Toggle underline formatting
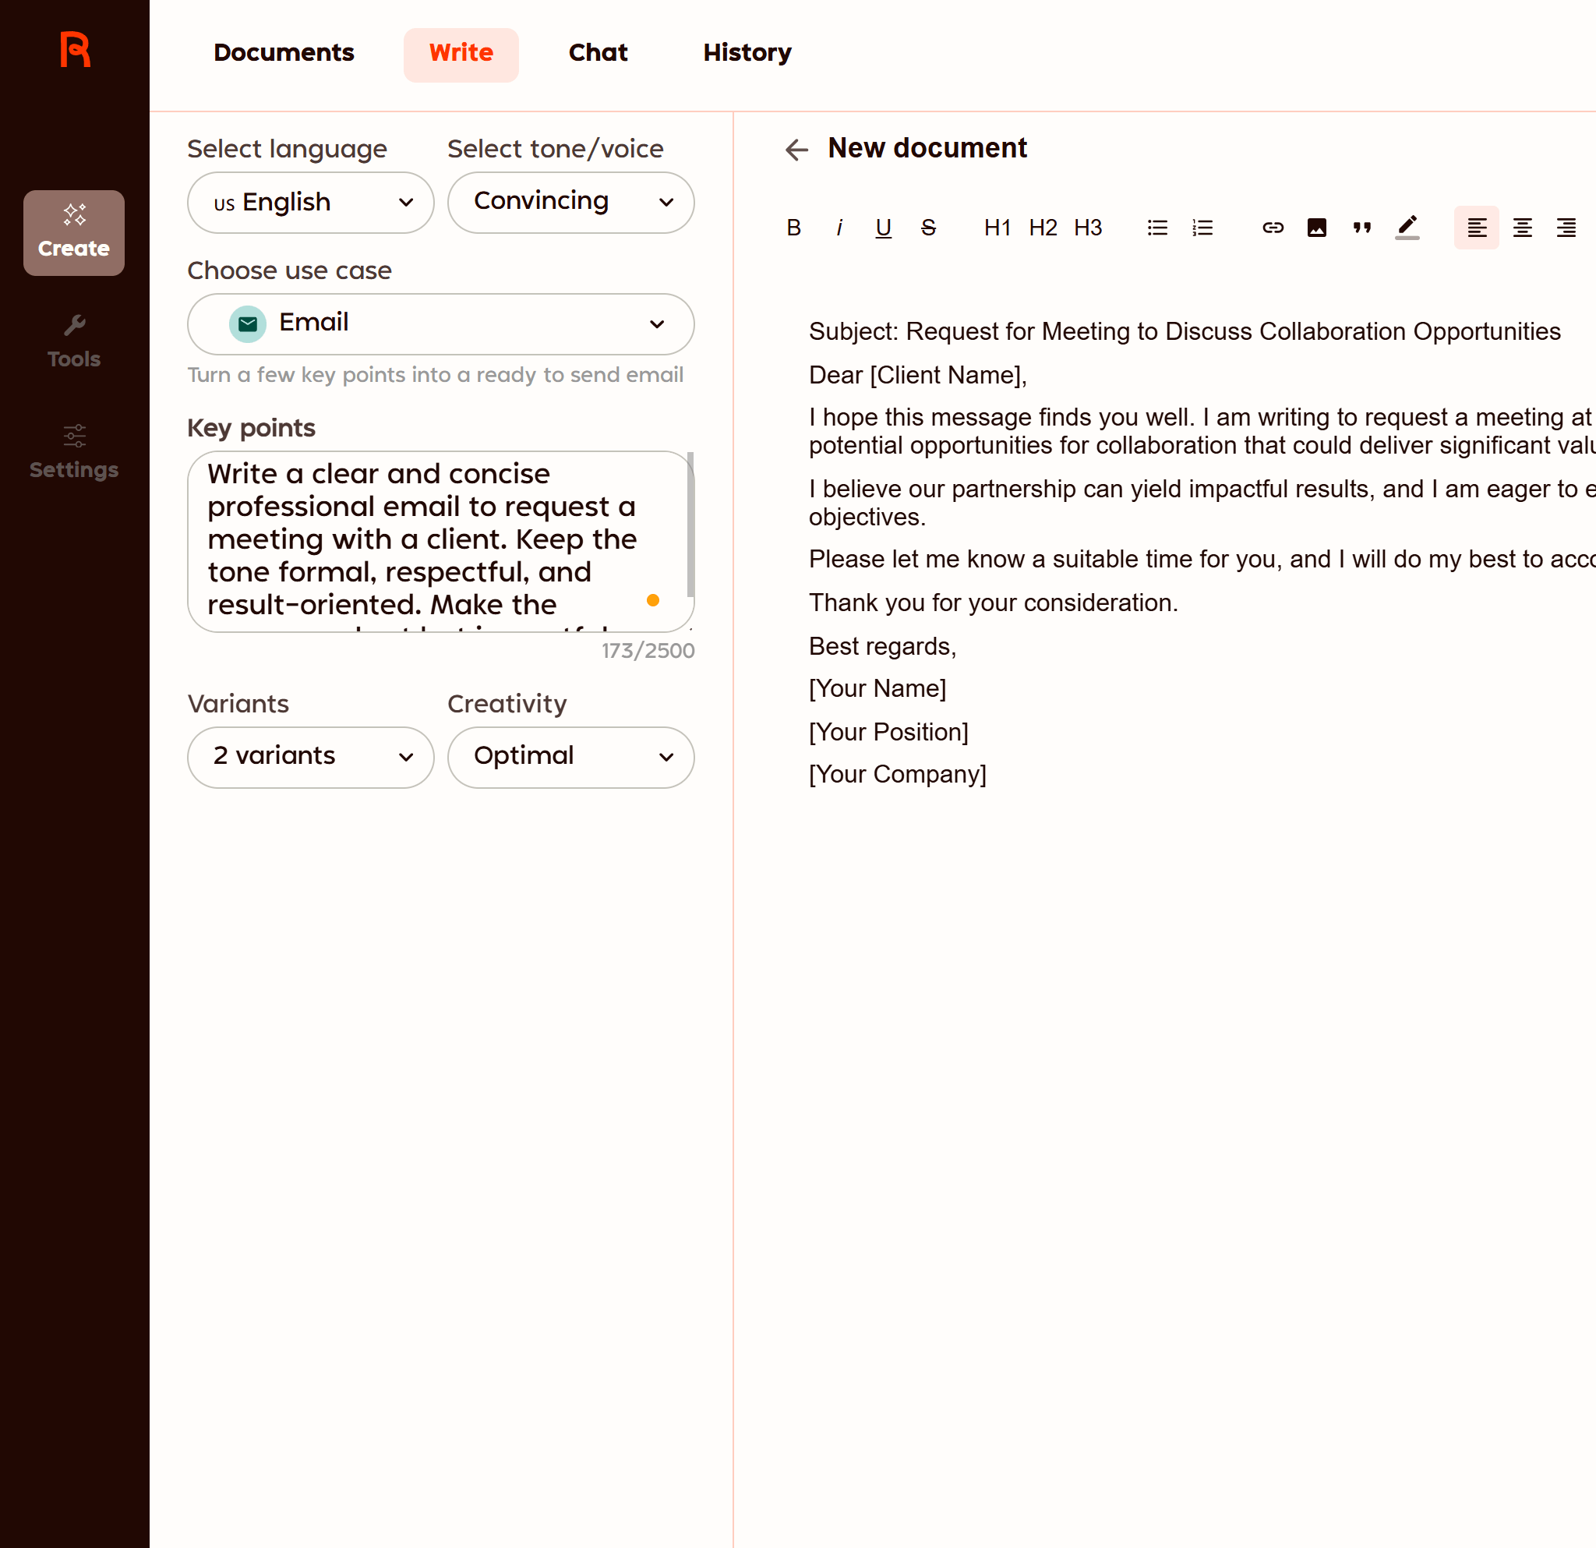Image resolution: width=1596 pixels, height=1548 pixels. pos(883,228)
